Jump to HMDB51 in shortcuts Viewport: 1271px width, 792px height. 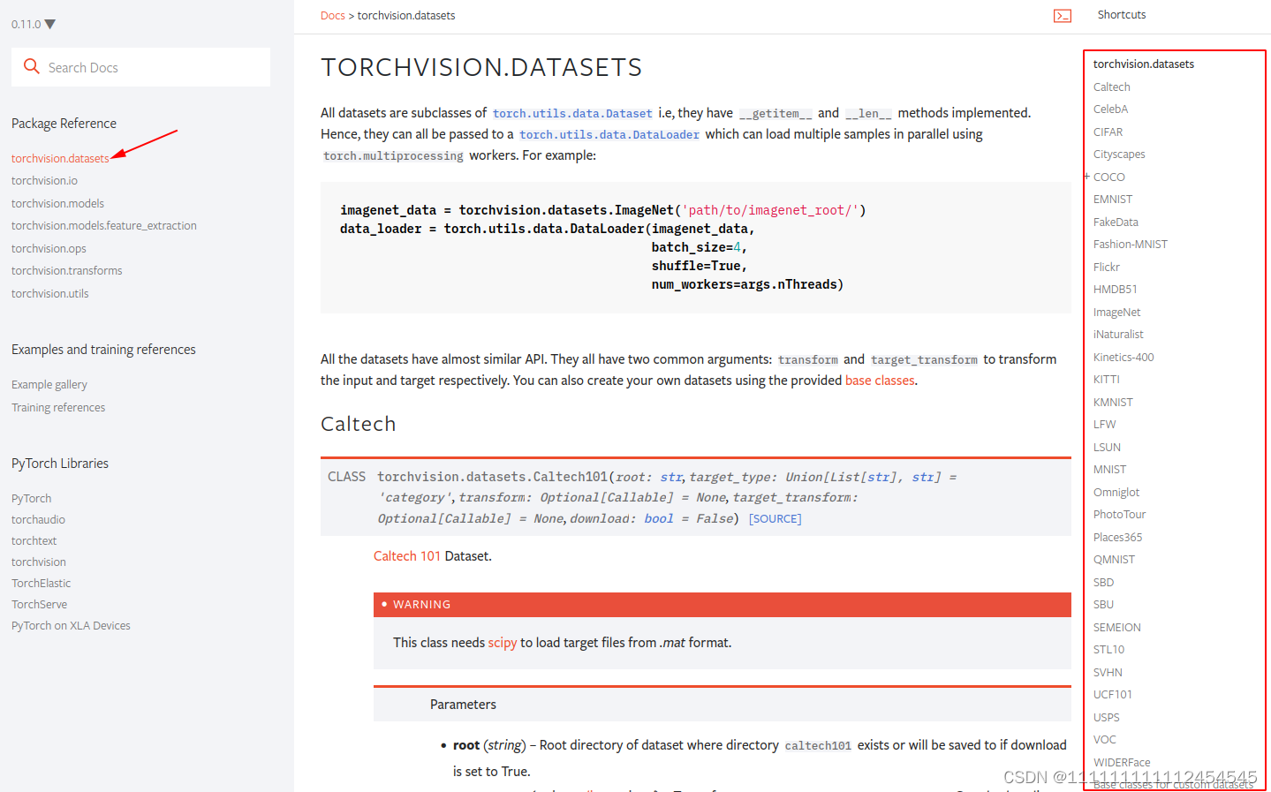click(1116, 290)
